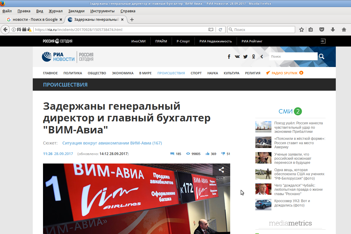The image size is (351, 234).
Task: Click the site search magnifier icon
Action: pyautogui.click(x=322, y=56)
